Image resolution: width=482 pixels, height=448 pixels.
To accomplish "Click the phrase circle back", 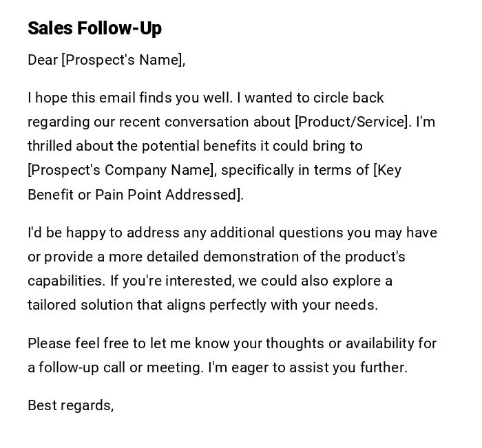I will 350,98.
